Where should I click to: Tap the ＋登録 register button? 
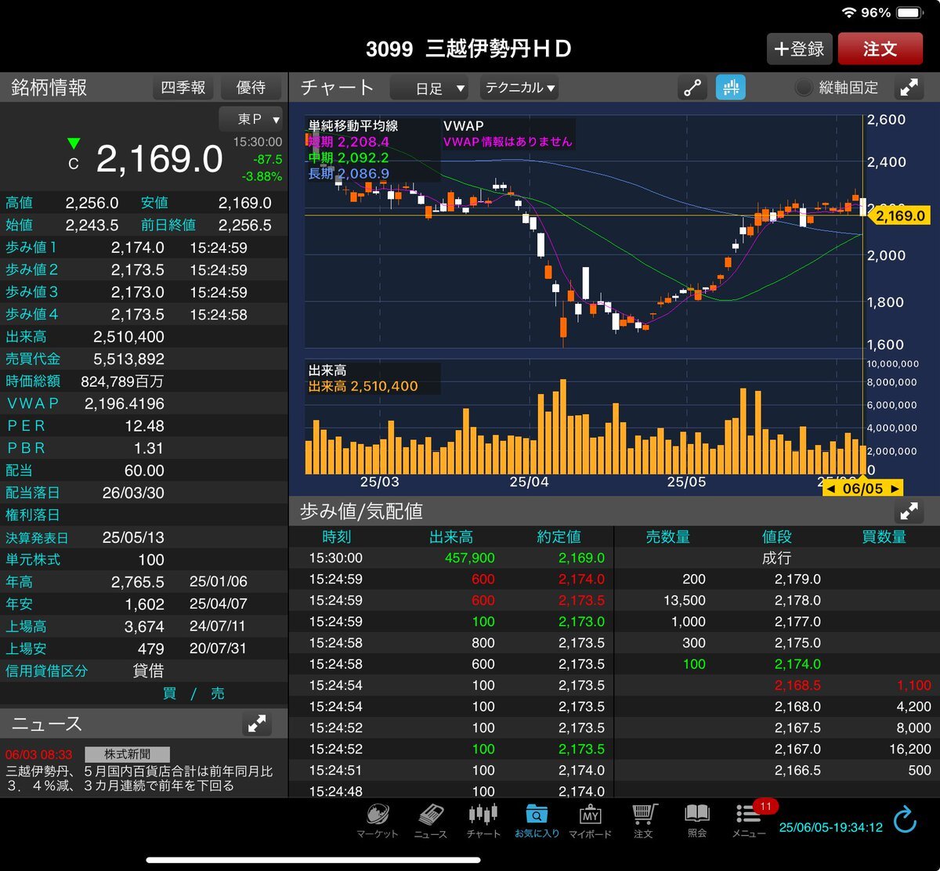pos(799,49)
